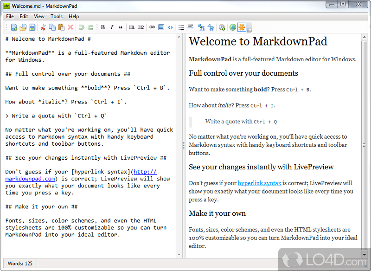
Task: Insert a bulleted list from the toolbar
Action: point(181,27)
